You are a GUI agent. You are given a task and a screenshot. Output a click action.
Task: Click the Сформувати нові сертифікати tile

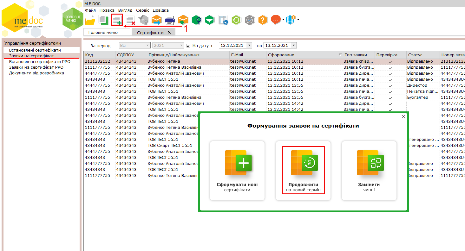[x=237, y=171]
